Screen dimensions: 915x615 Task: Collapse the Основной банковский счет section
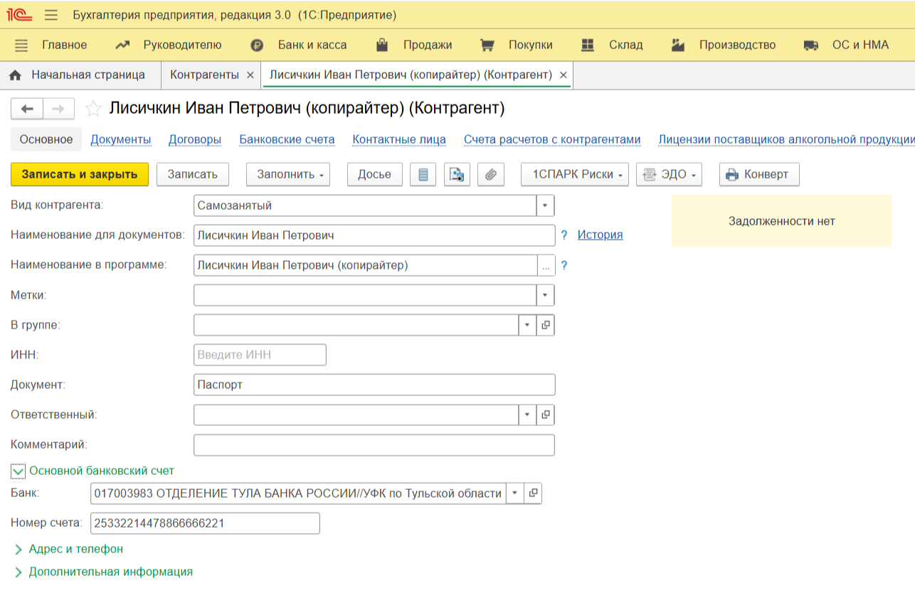[18, 471]
